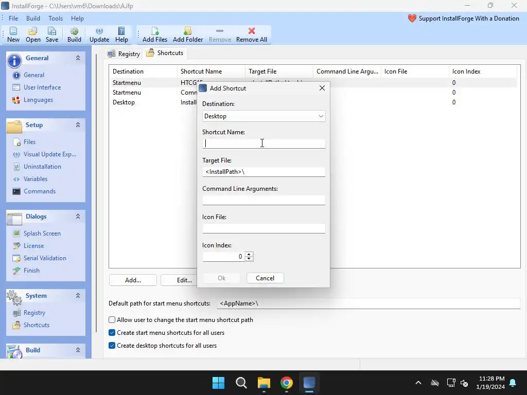Open the Build menu

click(x=33, y=19)
